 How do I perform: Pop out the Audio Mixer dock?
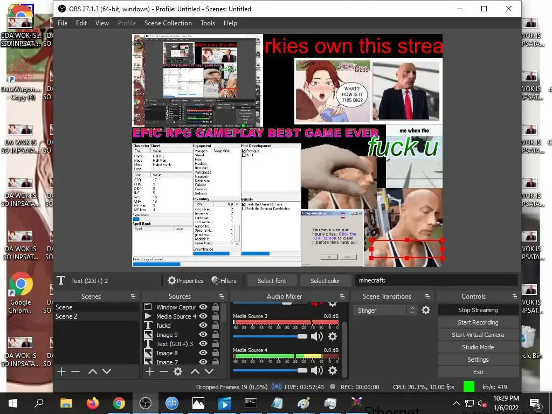click(342, 296)
